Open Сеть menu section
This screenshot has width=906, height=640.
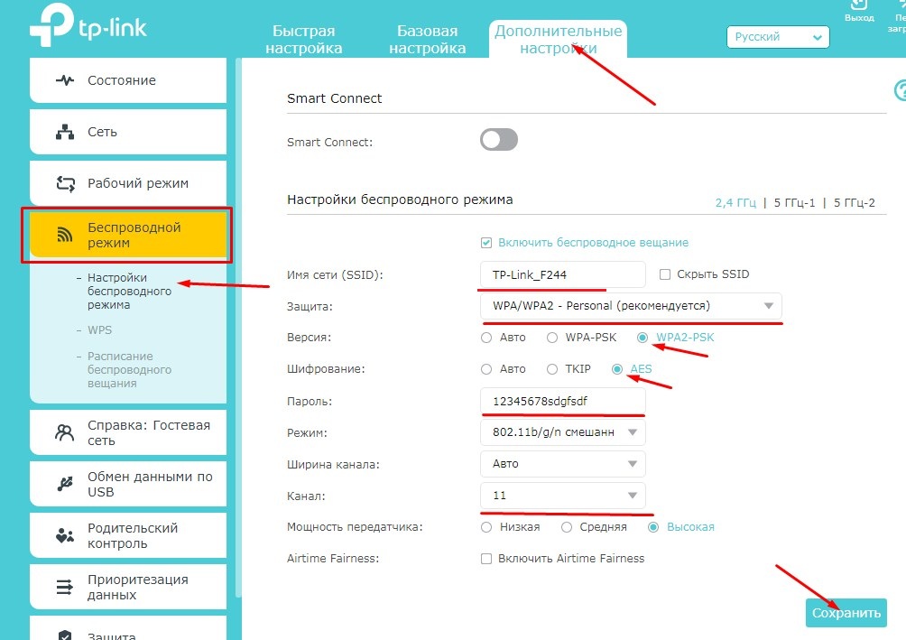pos(128,132)
